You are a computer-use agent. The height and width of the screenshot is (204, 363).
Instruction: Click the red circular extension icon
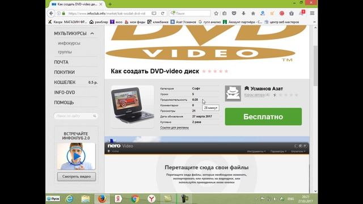282,14
